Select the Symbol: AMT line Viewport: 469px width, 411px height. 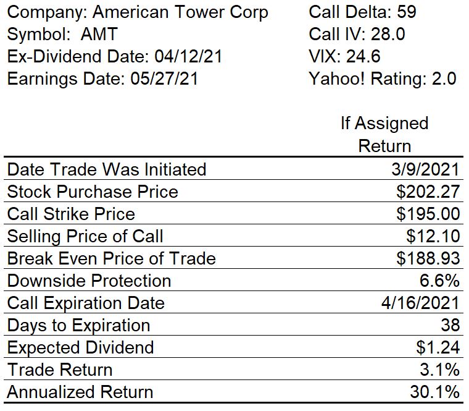point(62,34)
